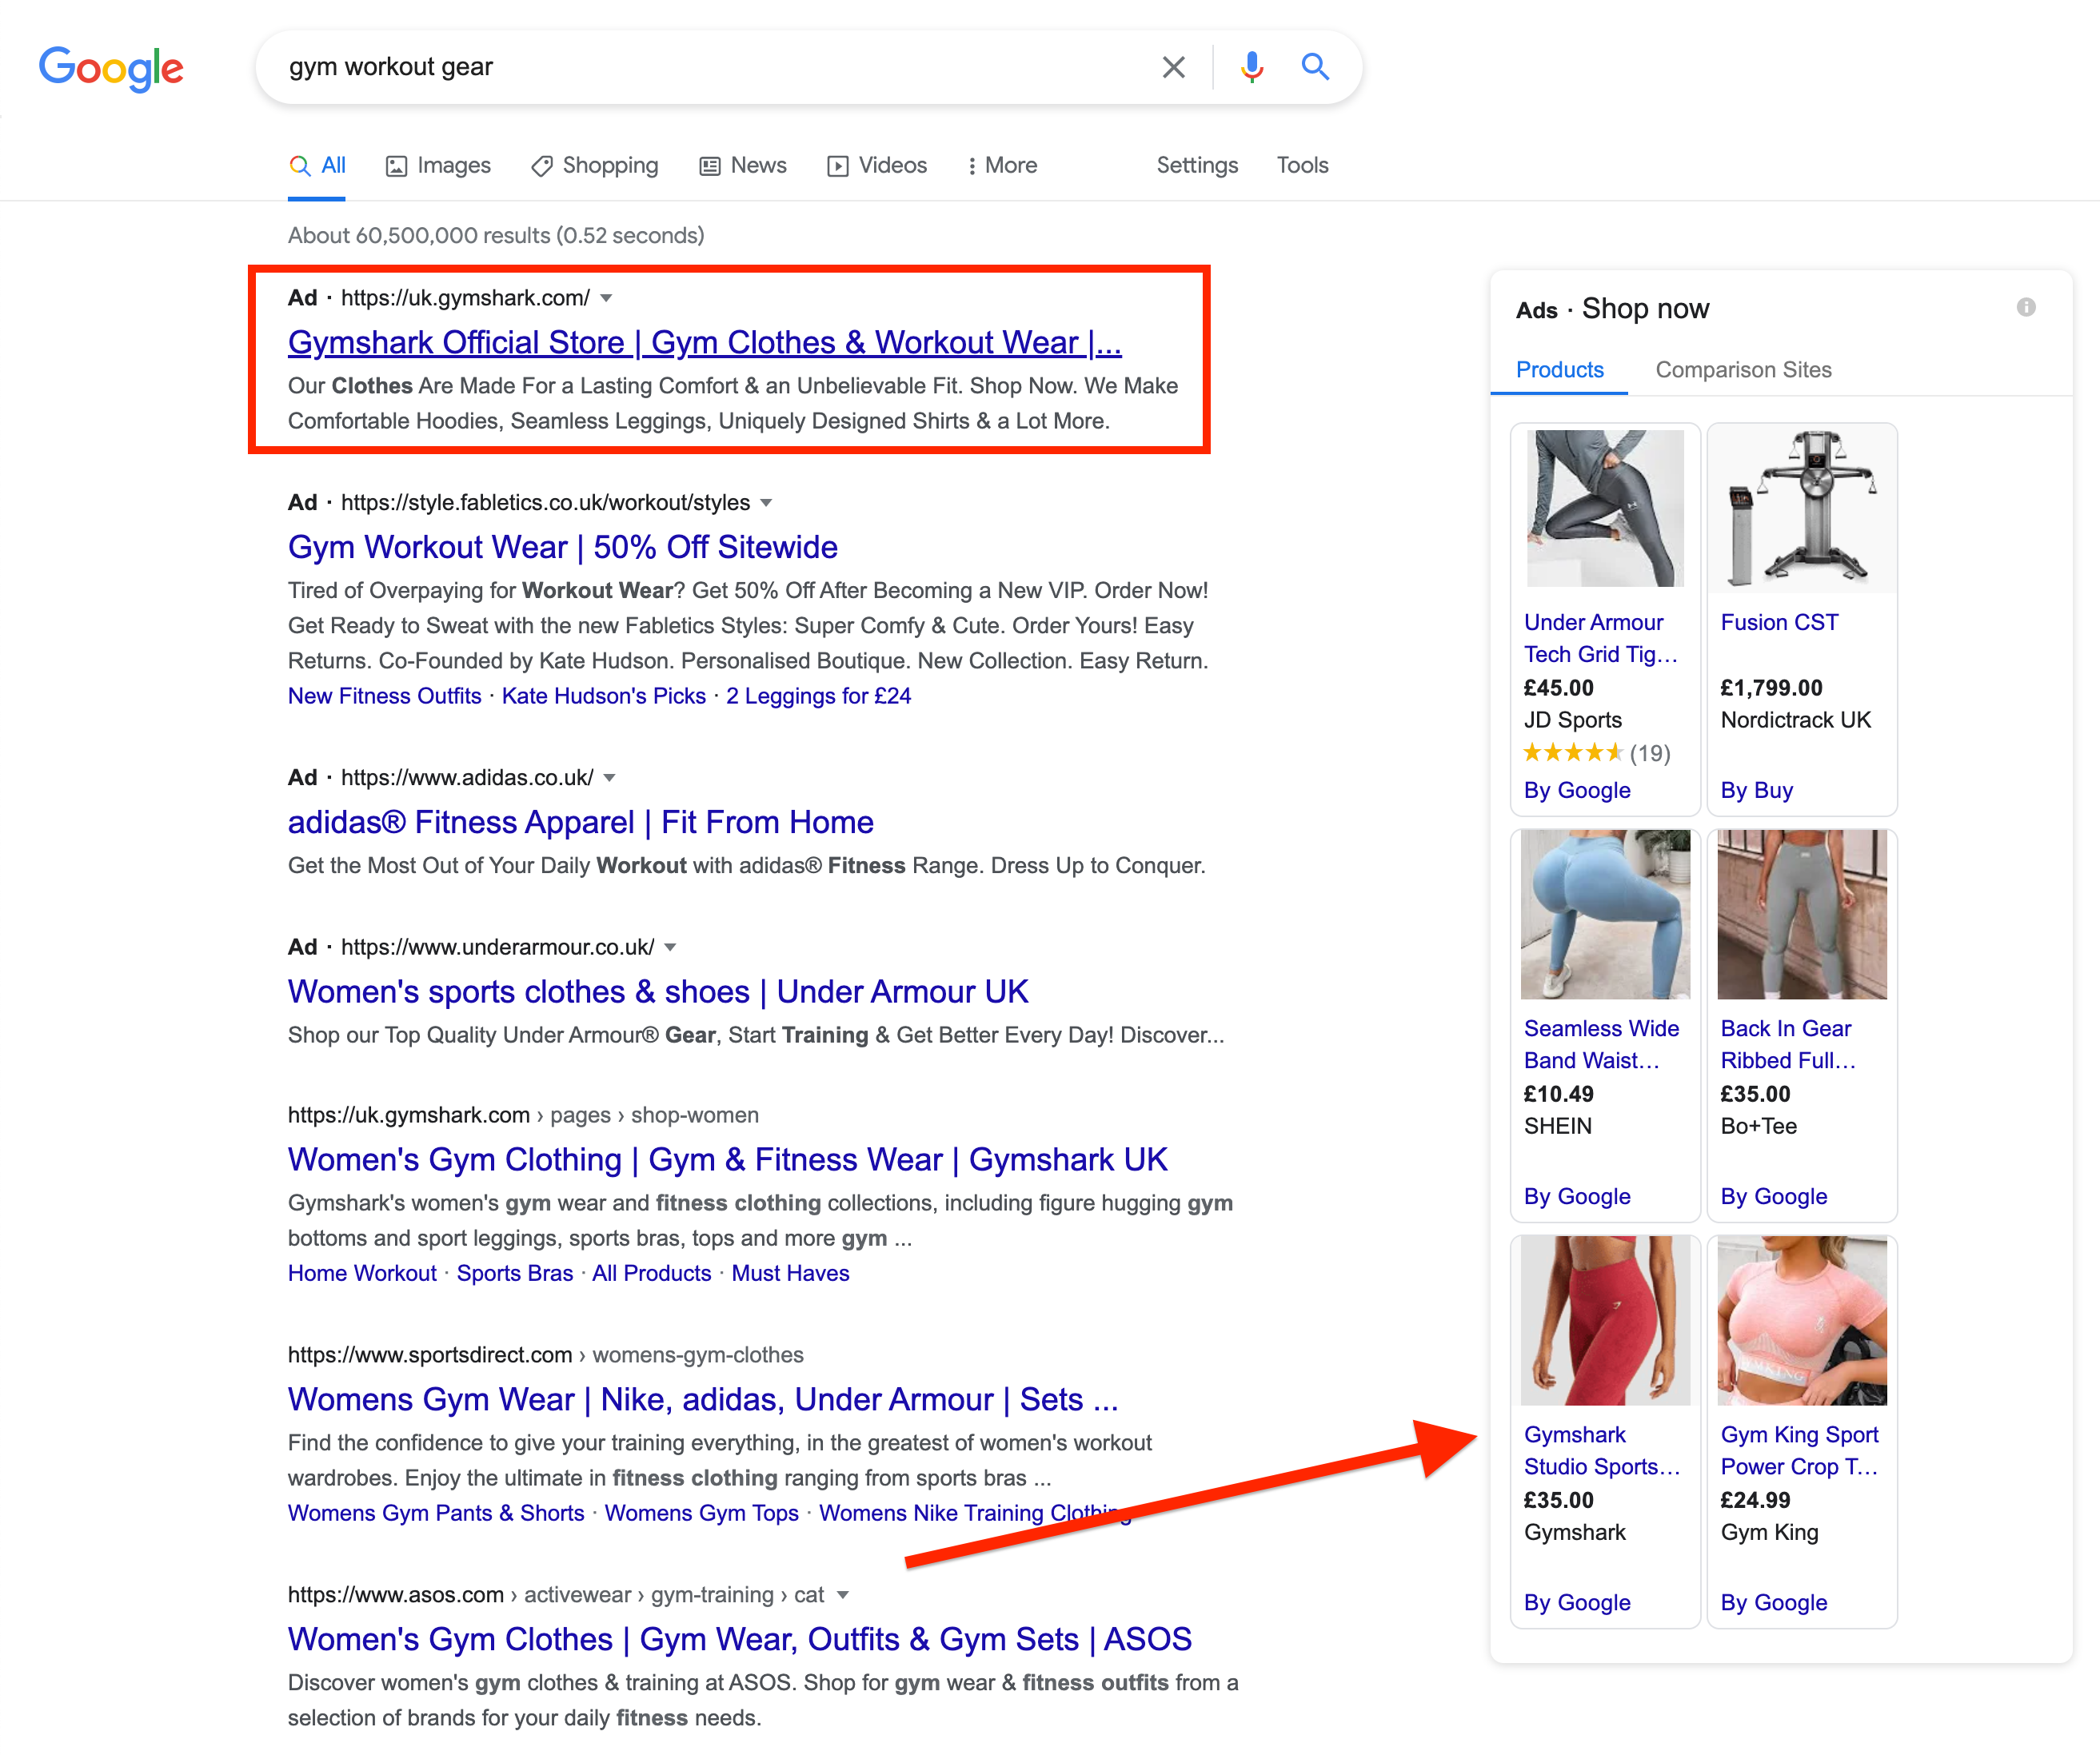
Task: Click the Must Haves sitelink
Action: (x=791, y=1274)
